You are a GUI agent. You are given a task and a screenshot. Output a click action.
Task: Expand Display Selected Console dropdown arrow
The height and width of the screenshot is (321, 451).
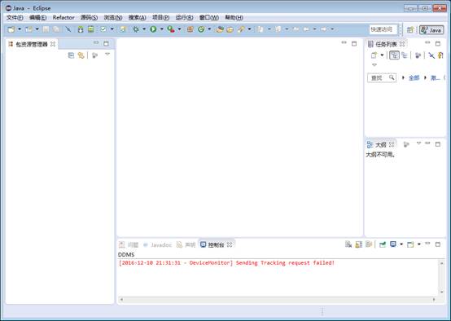(x=401, y=244)
